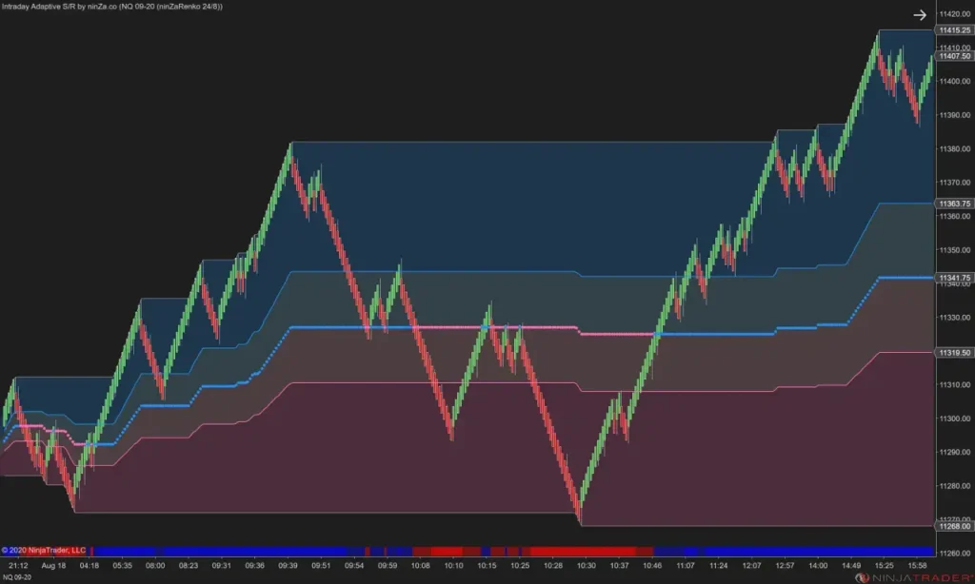Click the 11300.00 price axis label
This screenshot has width=975, height=584.
tap(954, 419)
